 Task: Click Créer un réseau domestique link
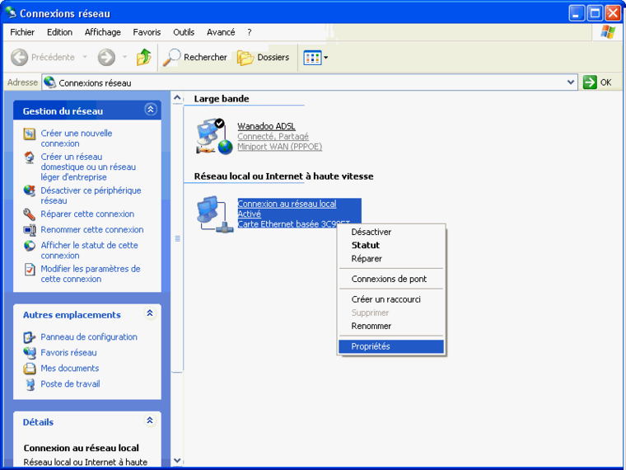coord(88,167)
